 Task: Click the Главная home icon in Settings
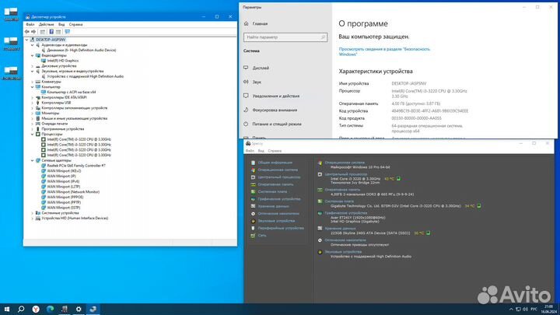(247, 24)
